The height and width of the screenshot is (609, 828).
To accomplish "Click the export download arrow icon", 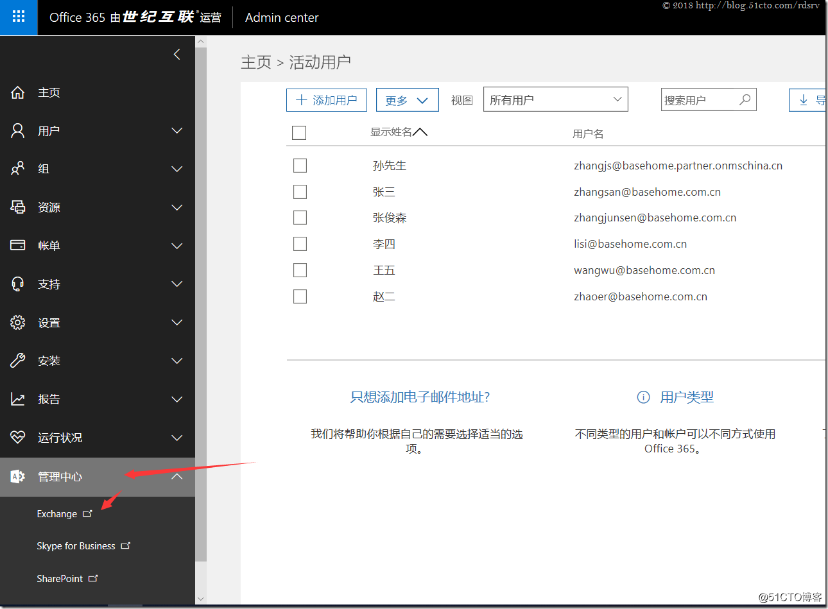I will 803,100.
